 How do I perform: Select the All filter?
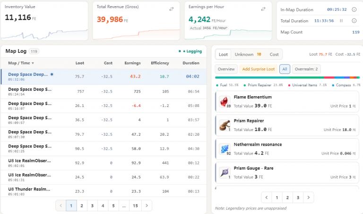[x=285, y=69]
